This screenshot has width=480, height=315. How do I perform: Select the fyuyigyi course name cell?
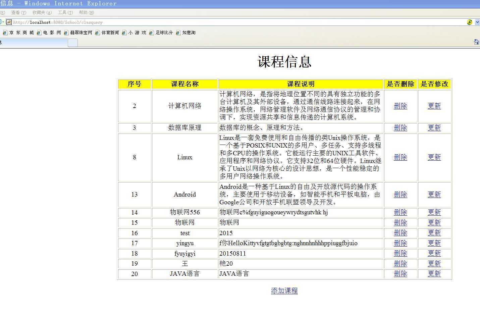[185, 254]
